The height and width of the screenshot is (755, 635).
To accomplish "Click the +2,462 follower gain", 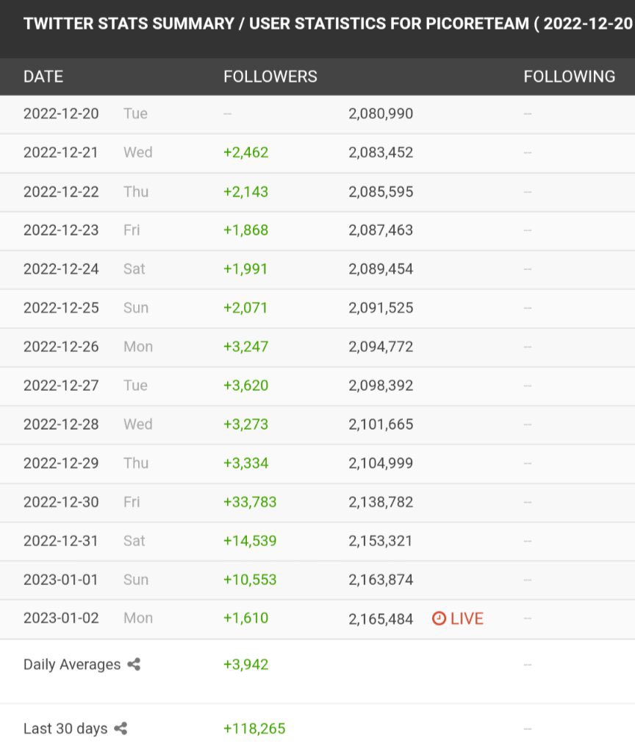I will [x=245, y=152].
